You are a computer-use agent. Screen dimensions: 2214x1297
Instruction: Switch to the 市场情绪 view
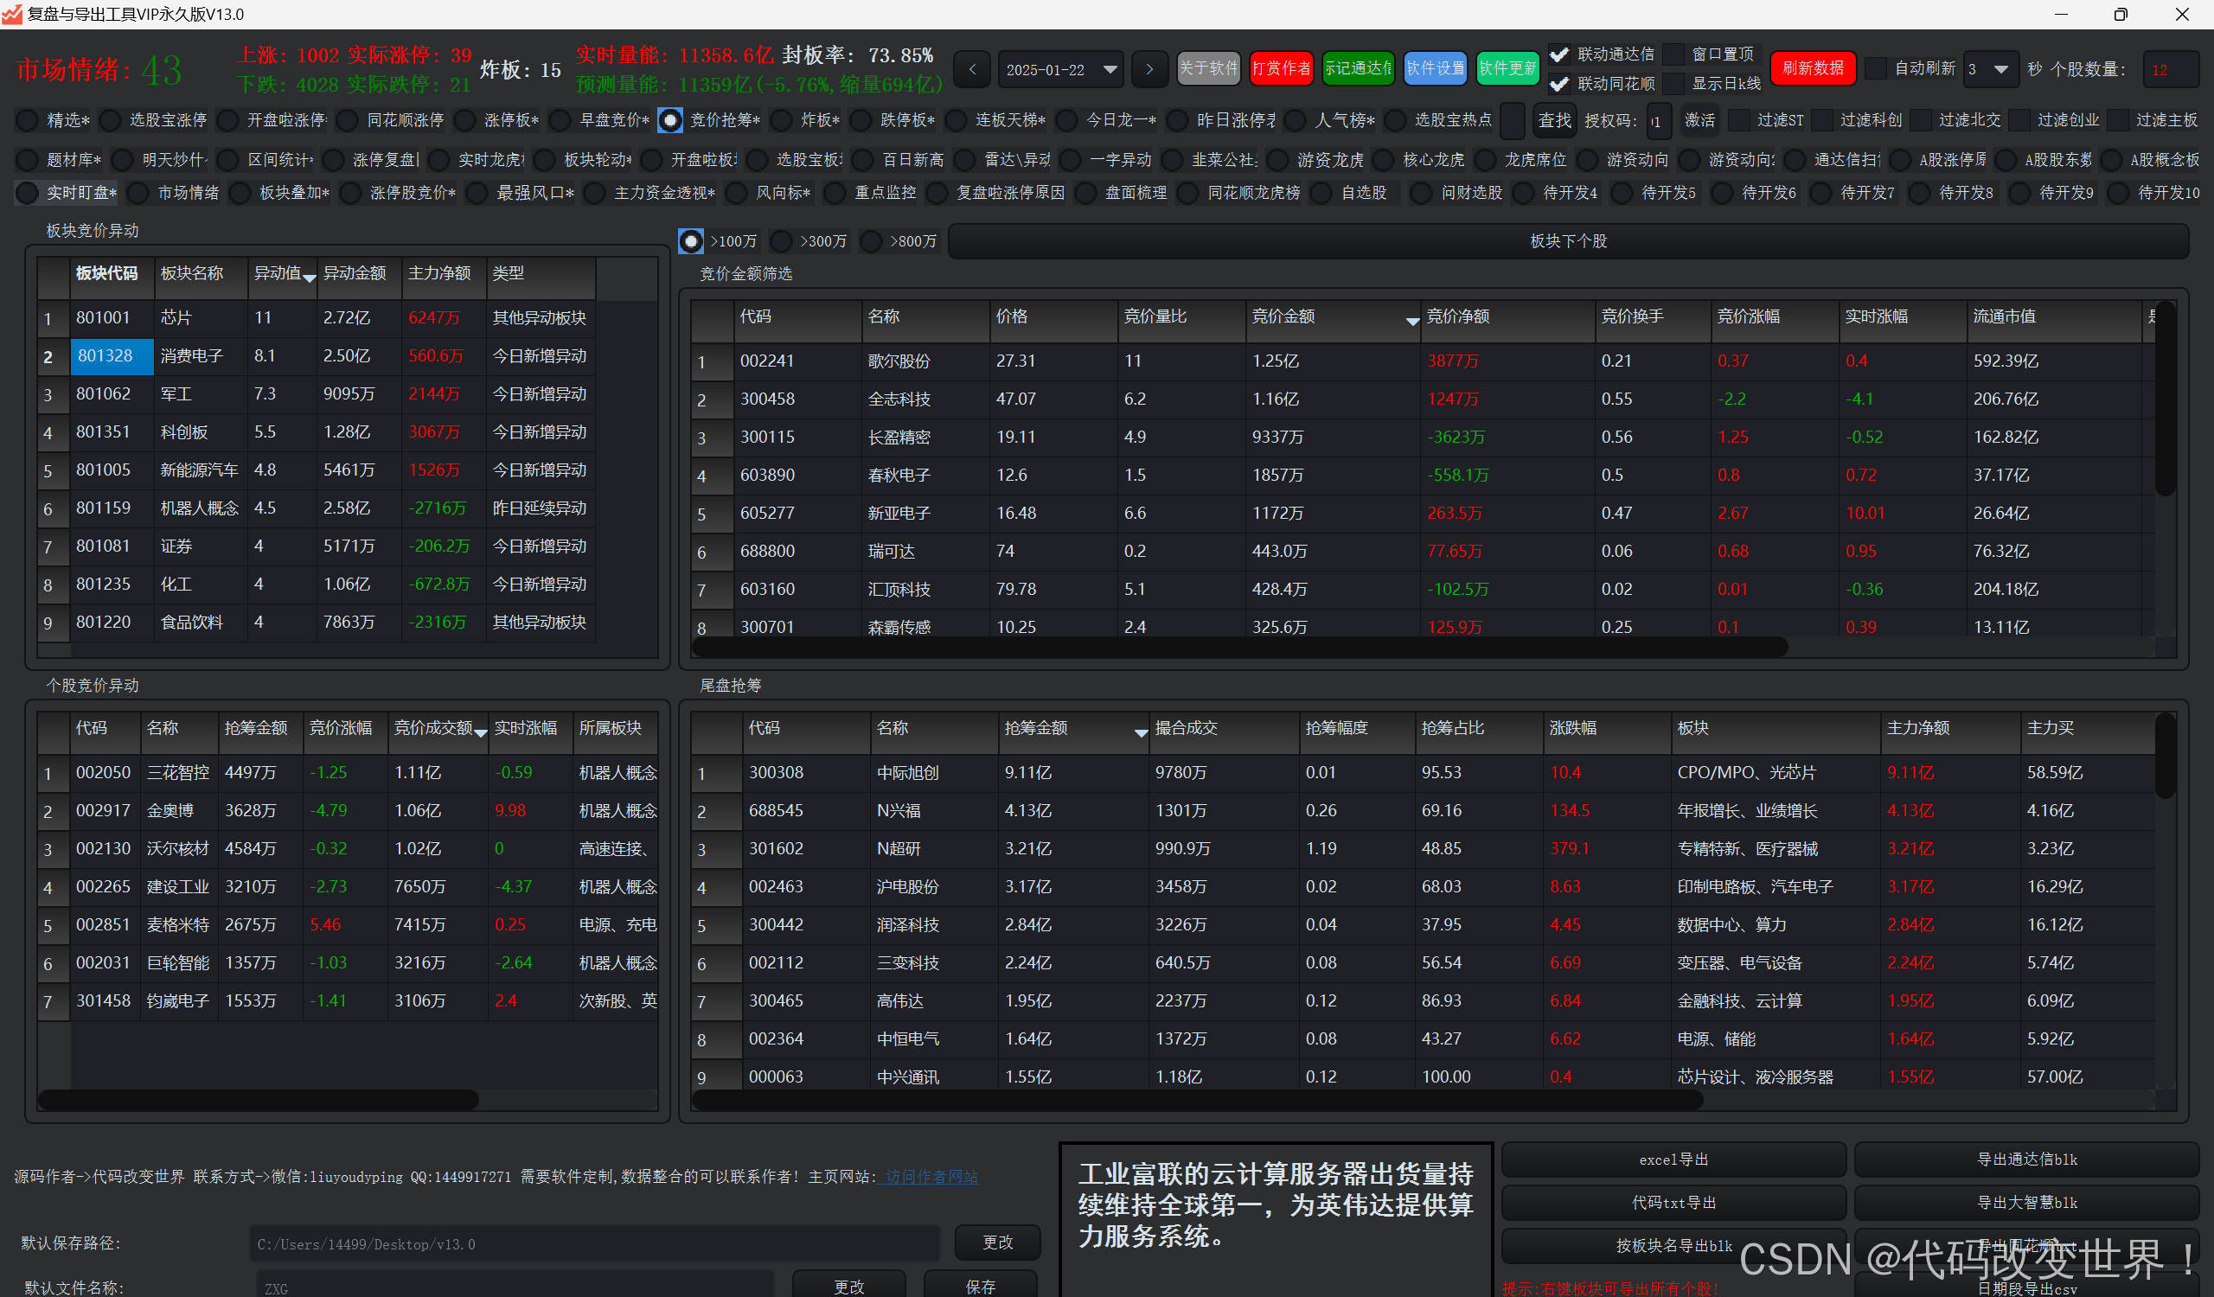[139, 192]
